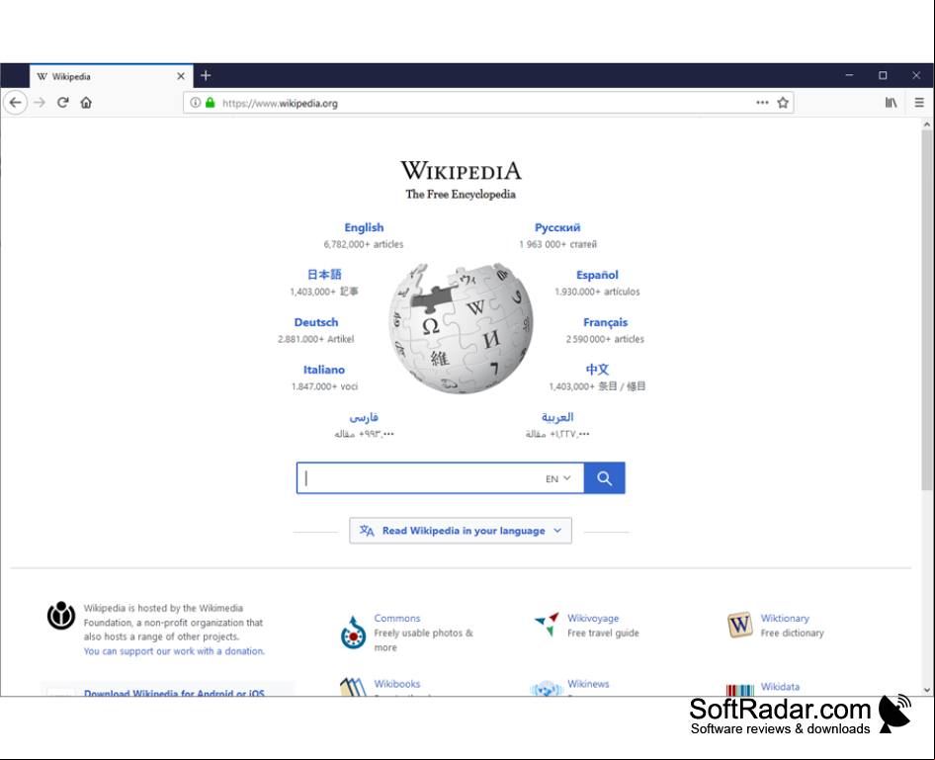The width and height of the screenshot is (935, 760).
Task: Open the Wikibooks link
Action: (397, 684)
